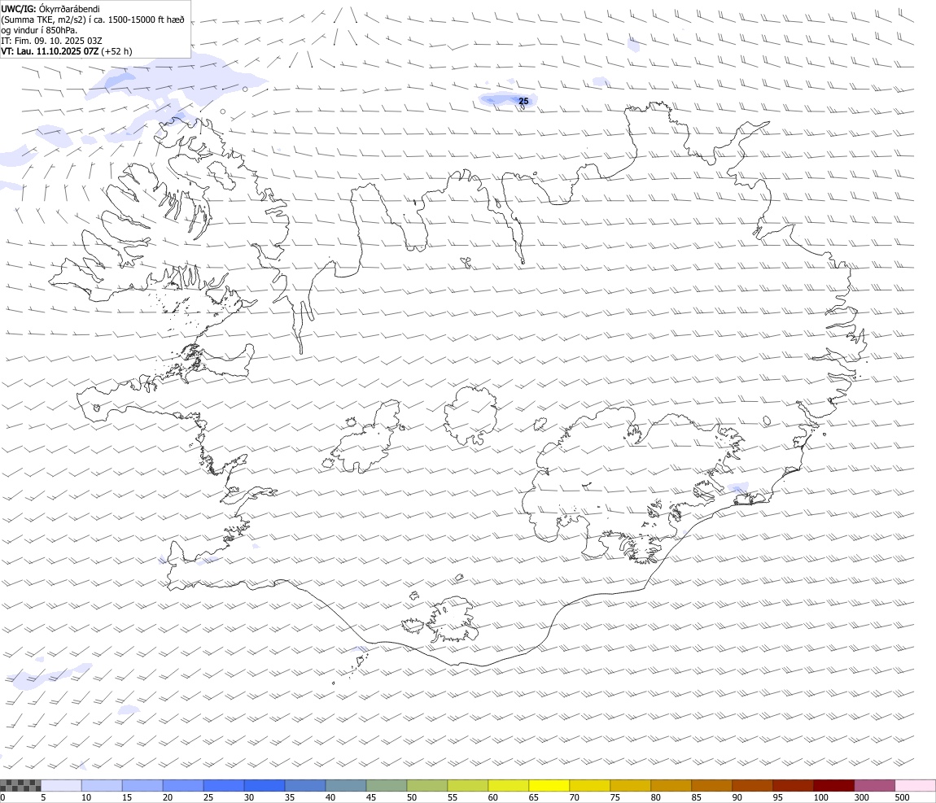Select the 35–40 steel blue legend swatch
Viewport: 936px width, 803px height.
tap(305, 785)
